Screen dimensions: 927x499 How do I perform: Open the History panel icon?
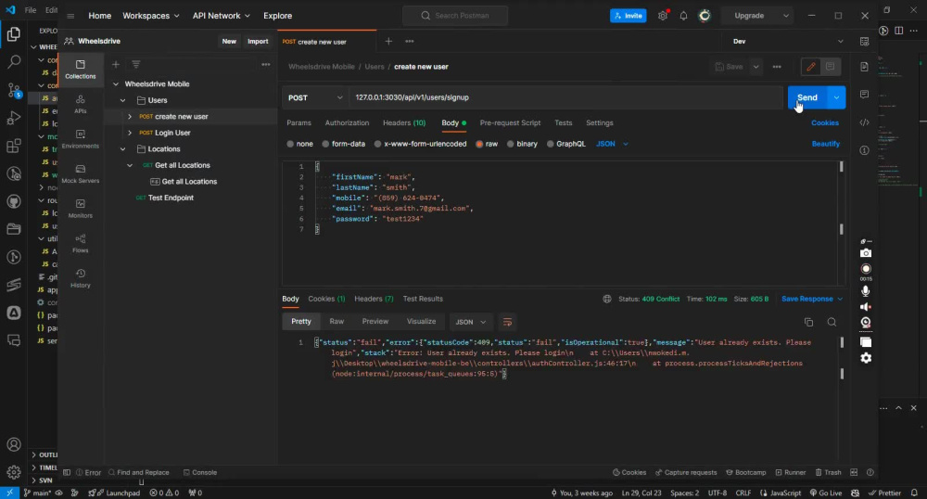click(x=81, y=278)
